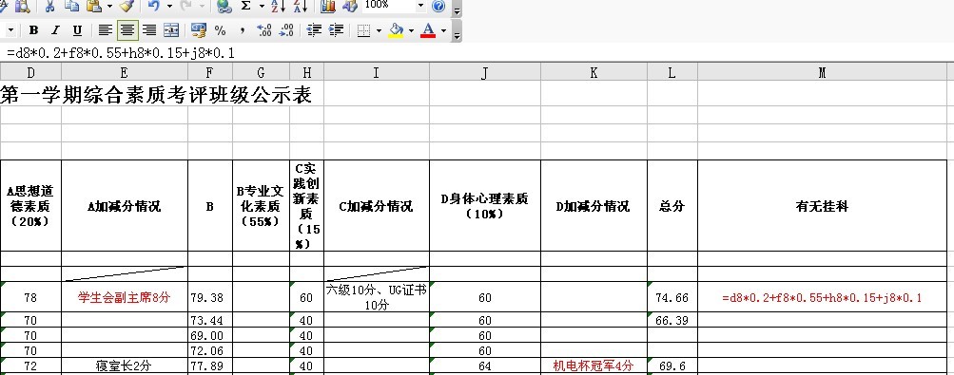Select the red formula text cell
The image size is (954, 375).
point(822,297)
